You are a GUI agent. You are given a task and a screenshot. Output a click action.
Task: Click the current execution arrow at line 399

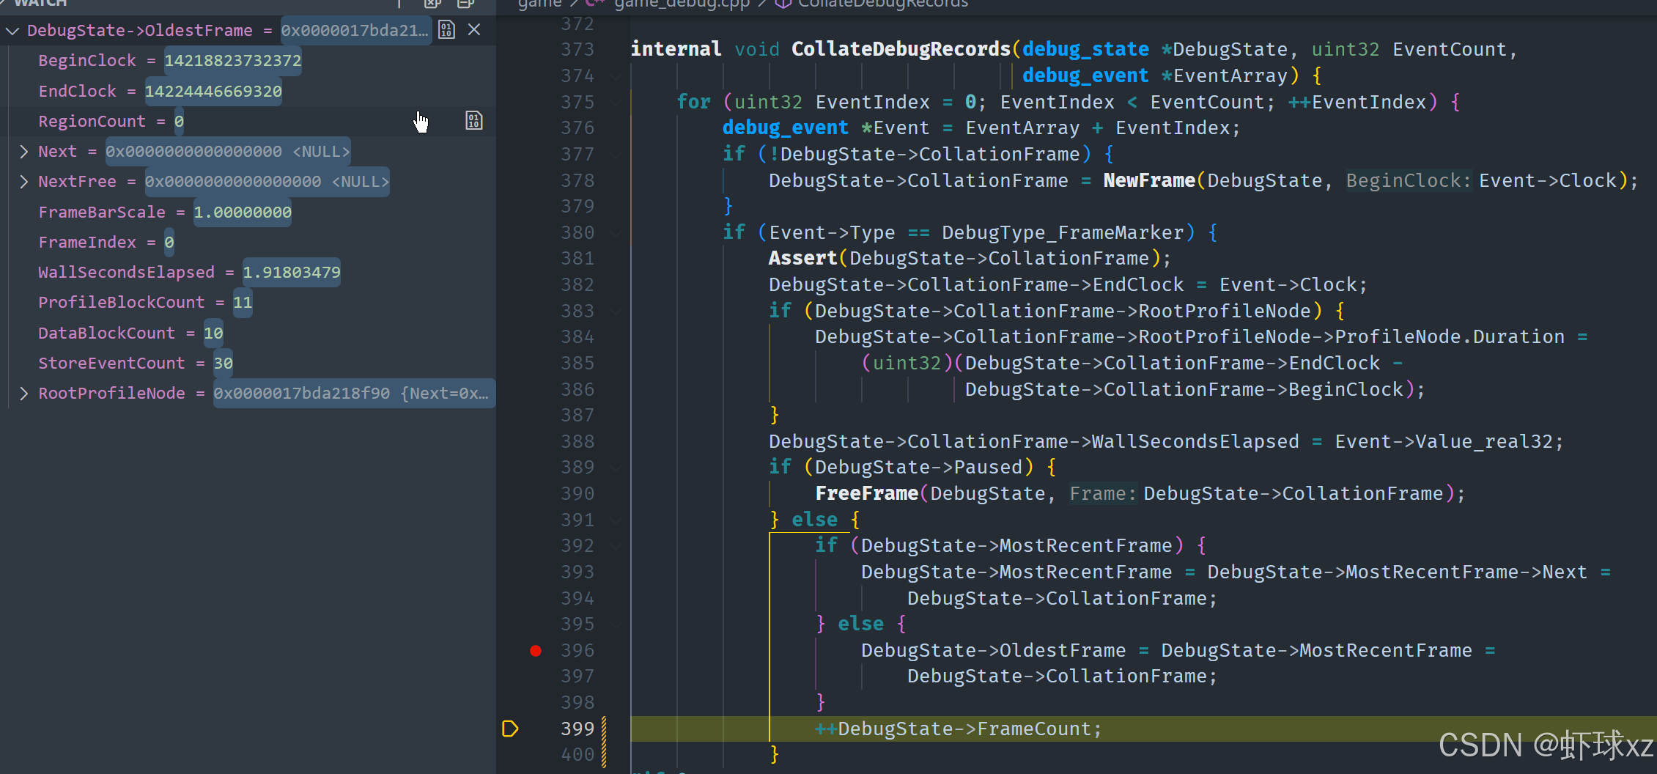tap(510, 729)
